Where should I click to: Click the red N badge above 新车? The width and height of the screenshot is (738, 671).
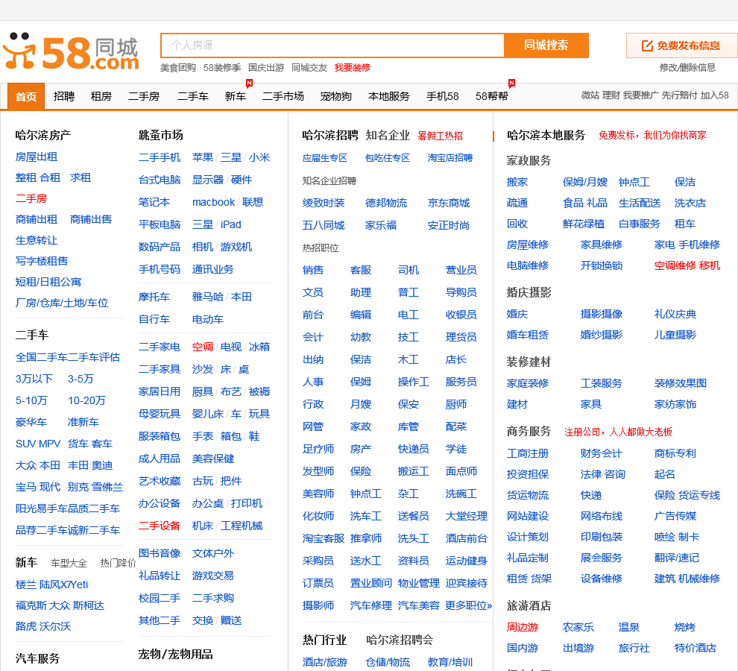(x=250, y=84)
